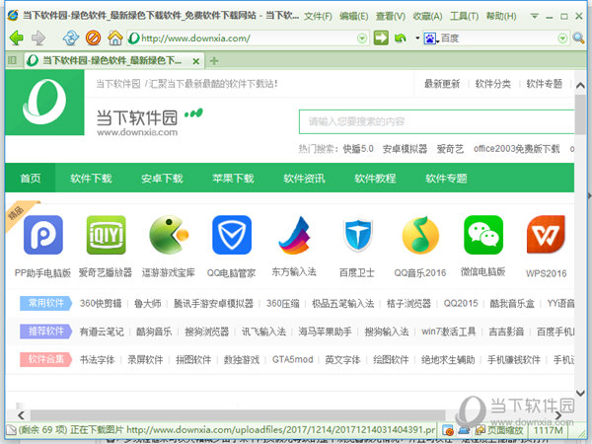Image resolution: width=592 pixels, height=444 pixels.
Task: Click the 常用软件 blue category label
Action: [x=45, y=303]
